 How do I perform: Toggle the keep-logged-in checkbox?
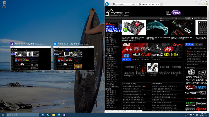point(192,18)
